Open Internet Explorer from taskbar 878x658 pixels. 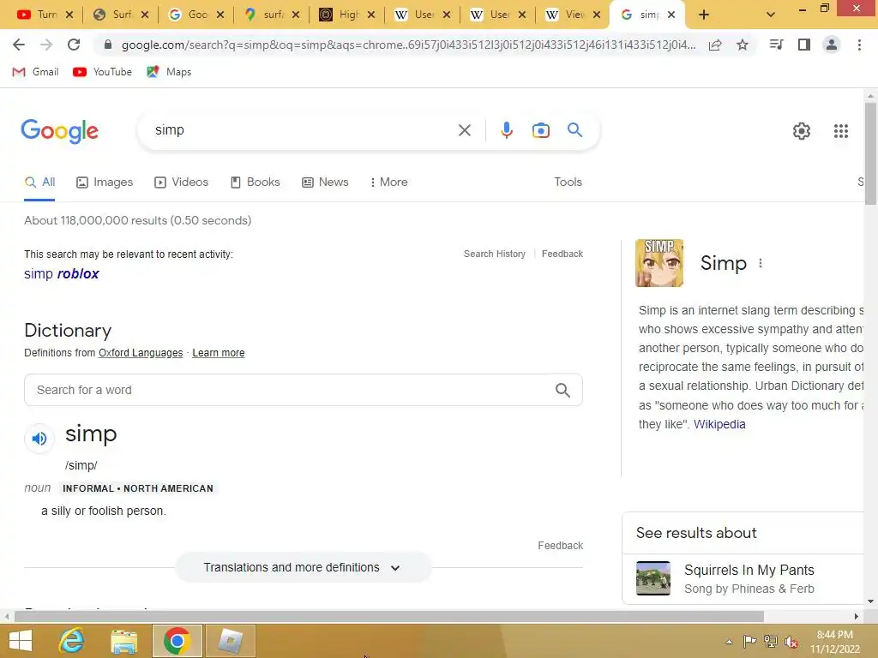(72, 641)
